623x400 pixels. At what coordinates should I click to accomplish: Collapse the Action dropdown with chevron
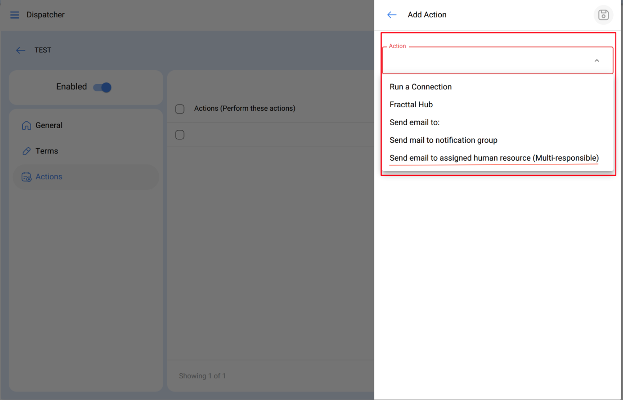pyautogui.click(x=597, y=61)
